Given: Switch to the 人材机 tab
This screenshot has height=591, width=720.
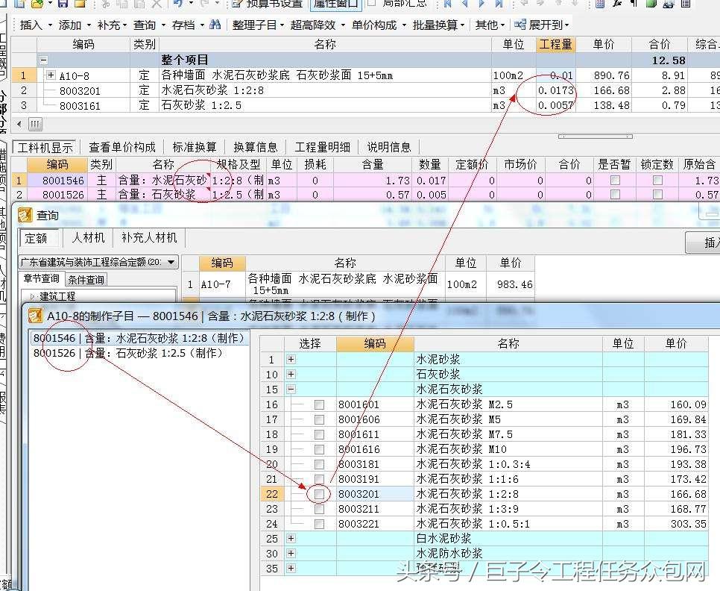Looking at the screenshot, I should [88, 238].
